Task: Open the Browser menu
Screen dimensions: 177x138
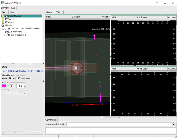Action: pyautogui.click(x=5, y=8)
